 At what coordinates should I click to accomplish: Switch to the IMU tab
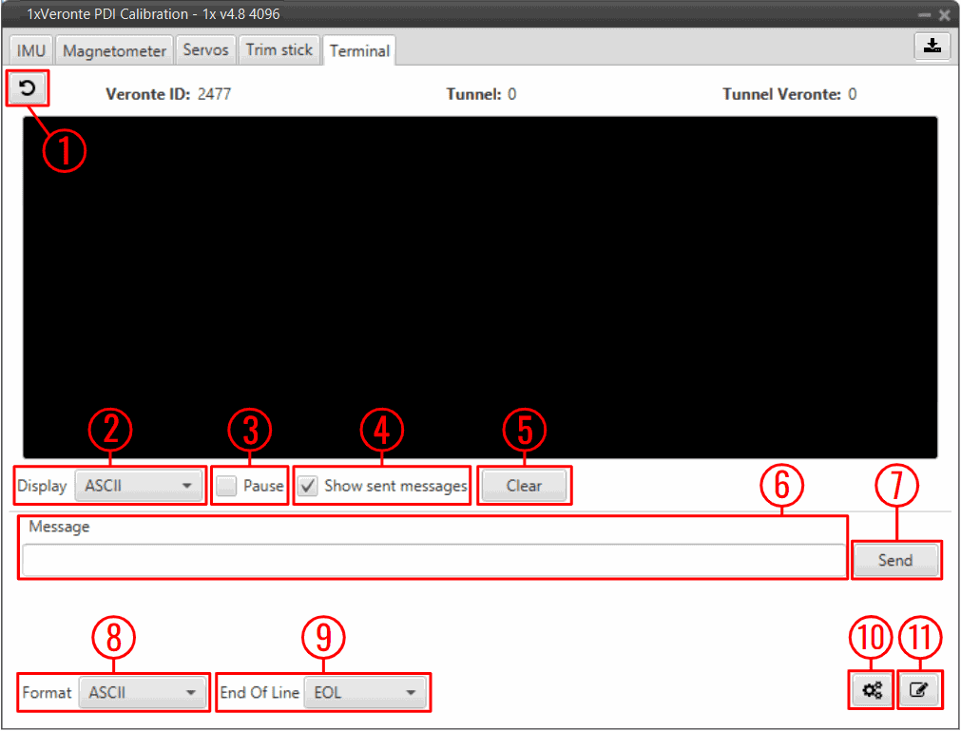(x=30, y=50)
